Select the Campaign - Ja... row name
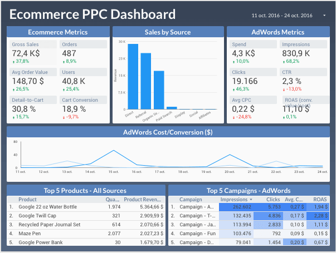The height and width of the screenshot is (253, 336). pos(198,225)
